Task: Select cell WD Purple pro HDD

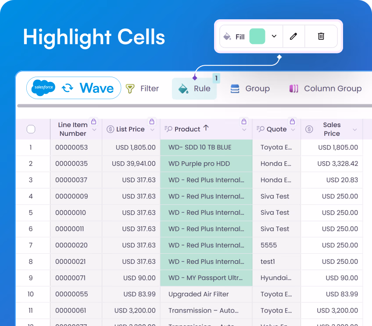Action: pos(206,164)
